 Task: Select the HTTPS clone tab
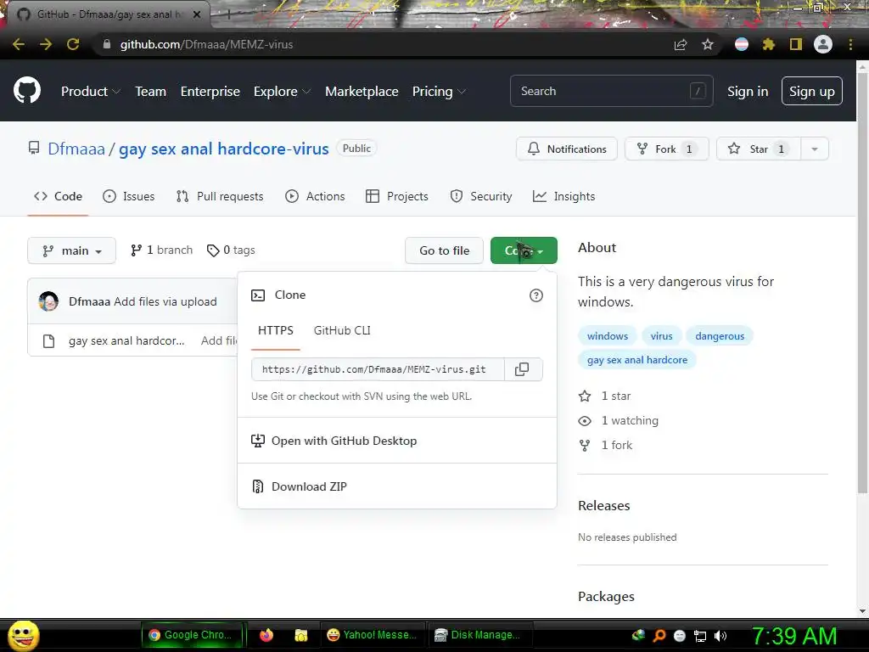[276, 330]
